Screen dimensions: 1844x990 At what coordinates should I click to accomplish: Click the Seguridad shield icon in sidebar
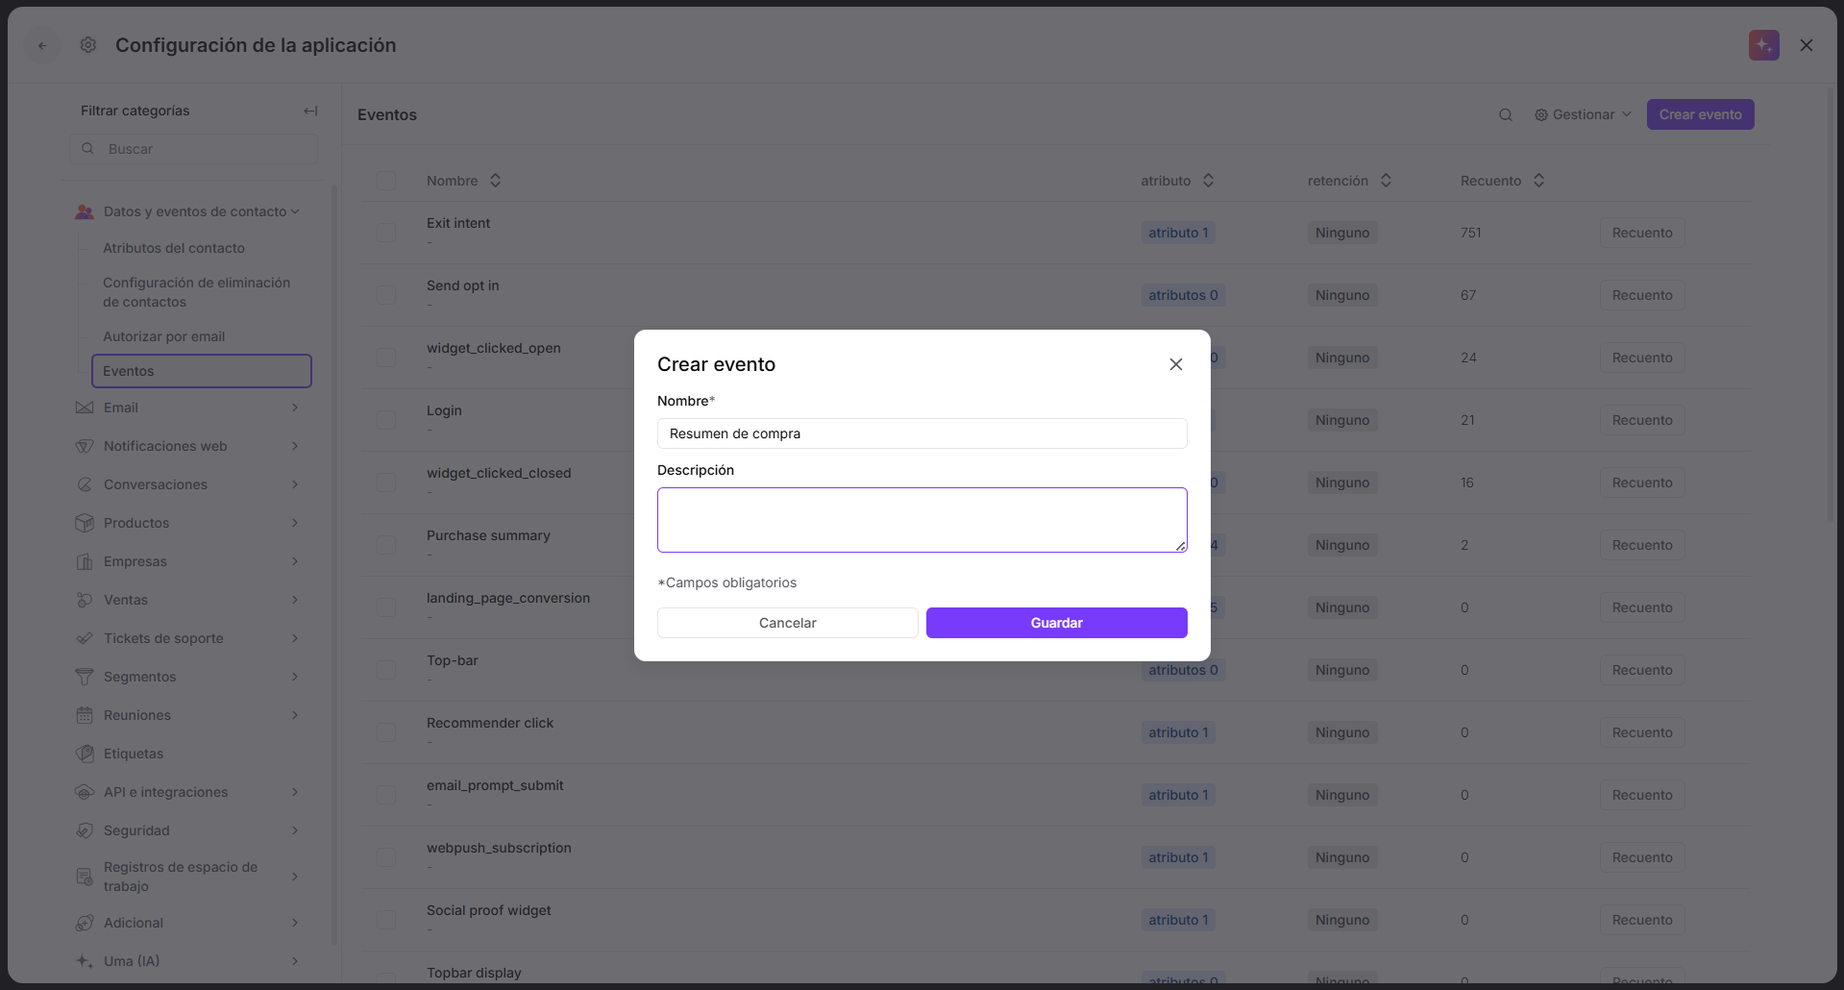point(85,830)
